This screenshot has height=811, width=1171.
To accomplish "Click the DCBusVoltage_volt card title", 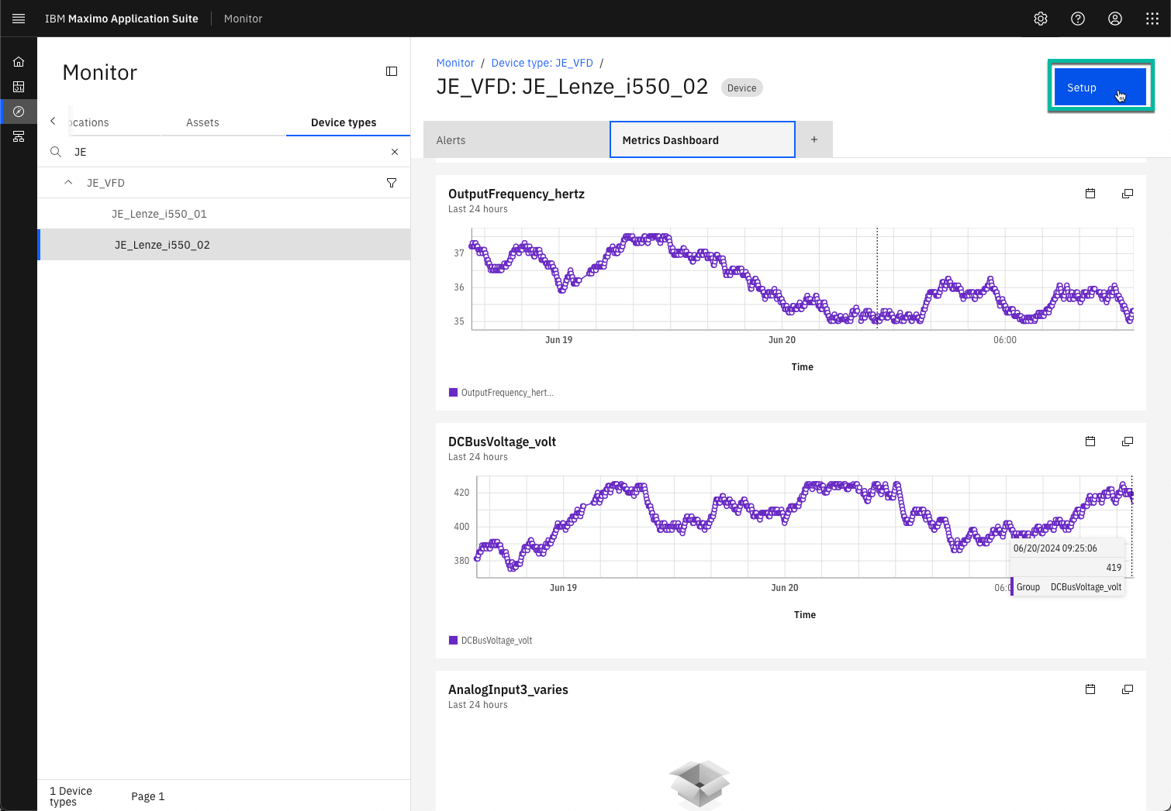I will coord(502,442).
